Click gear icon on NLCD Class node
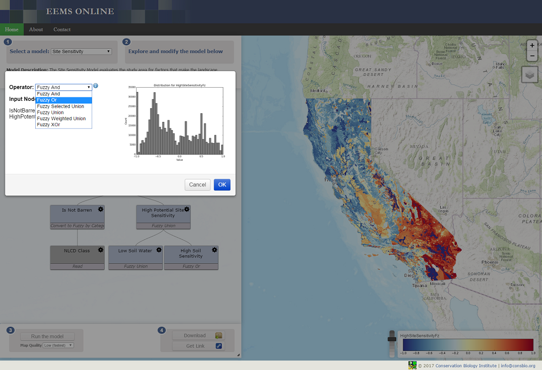This screenshot has width=542, height=370. click(101, 250)
